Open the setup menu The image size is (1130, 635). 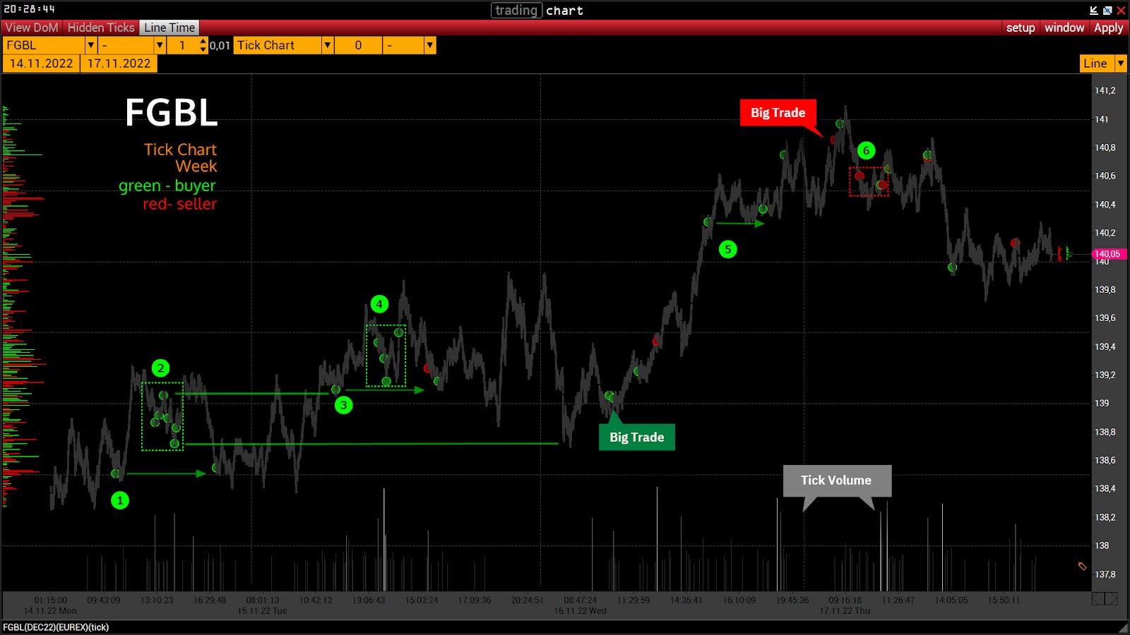[x=1021, y=28]
